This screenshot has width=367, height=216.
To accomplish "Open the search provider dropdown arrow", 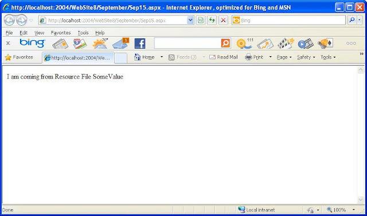I will [x=360, y=20].
